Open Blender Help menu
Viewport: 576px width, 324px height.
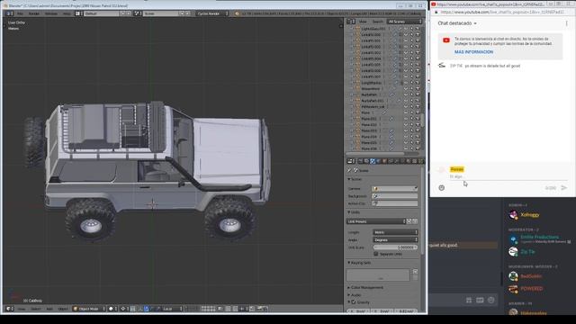coord(67,13)
